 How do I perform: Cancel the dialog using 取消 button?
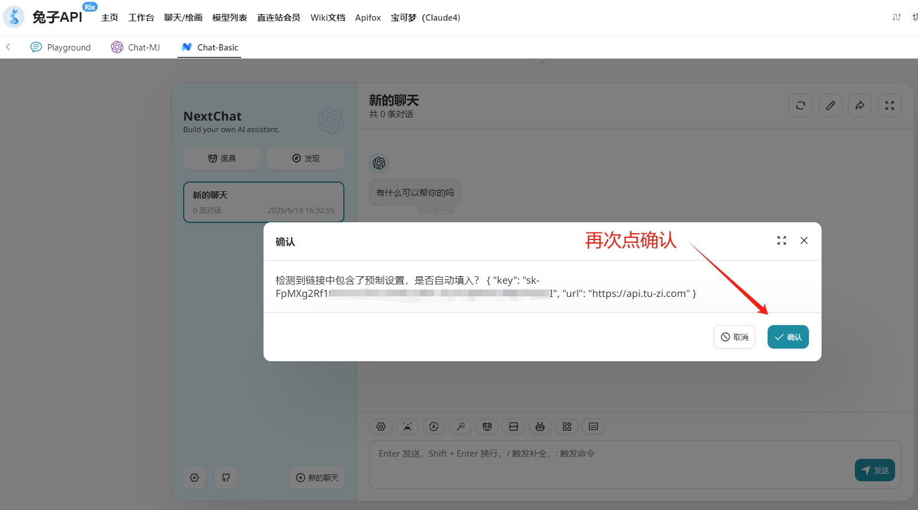(734, 337)
